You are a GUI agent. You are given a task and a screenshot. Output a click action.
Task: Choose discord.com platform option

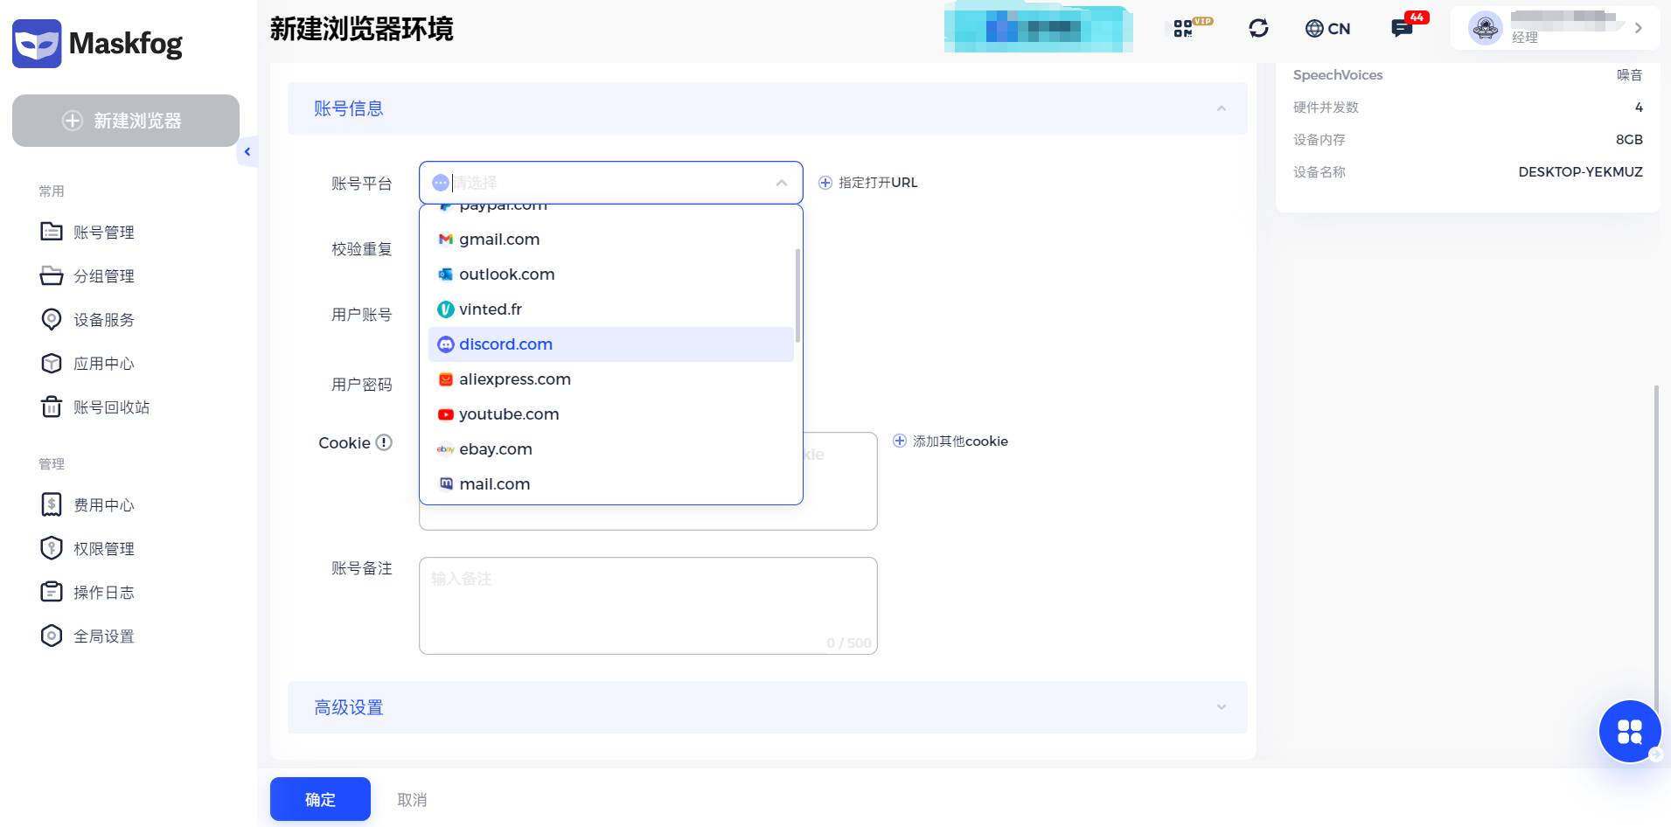[610, 344]
